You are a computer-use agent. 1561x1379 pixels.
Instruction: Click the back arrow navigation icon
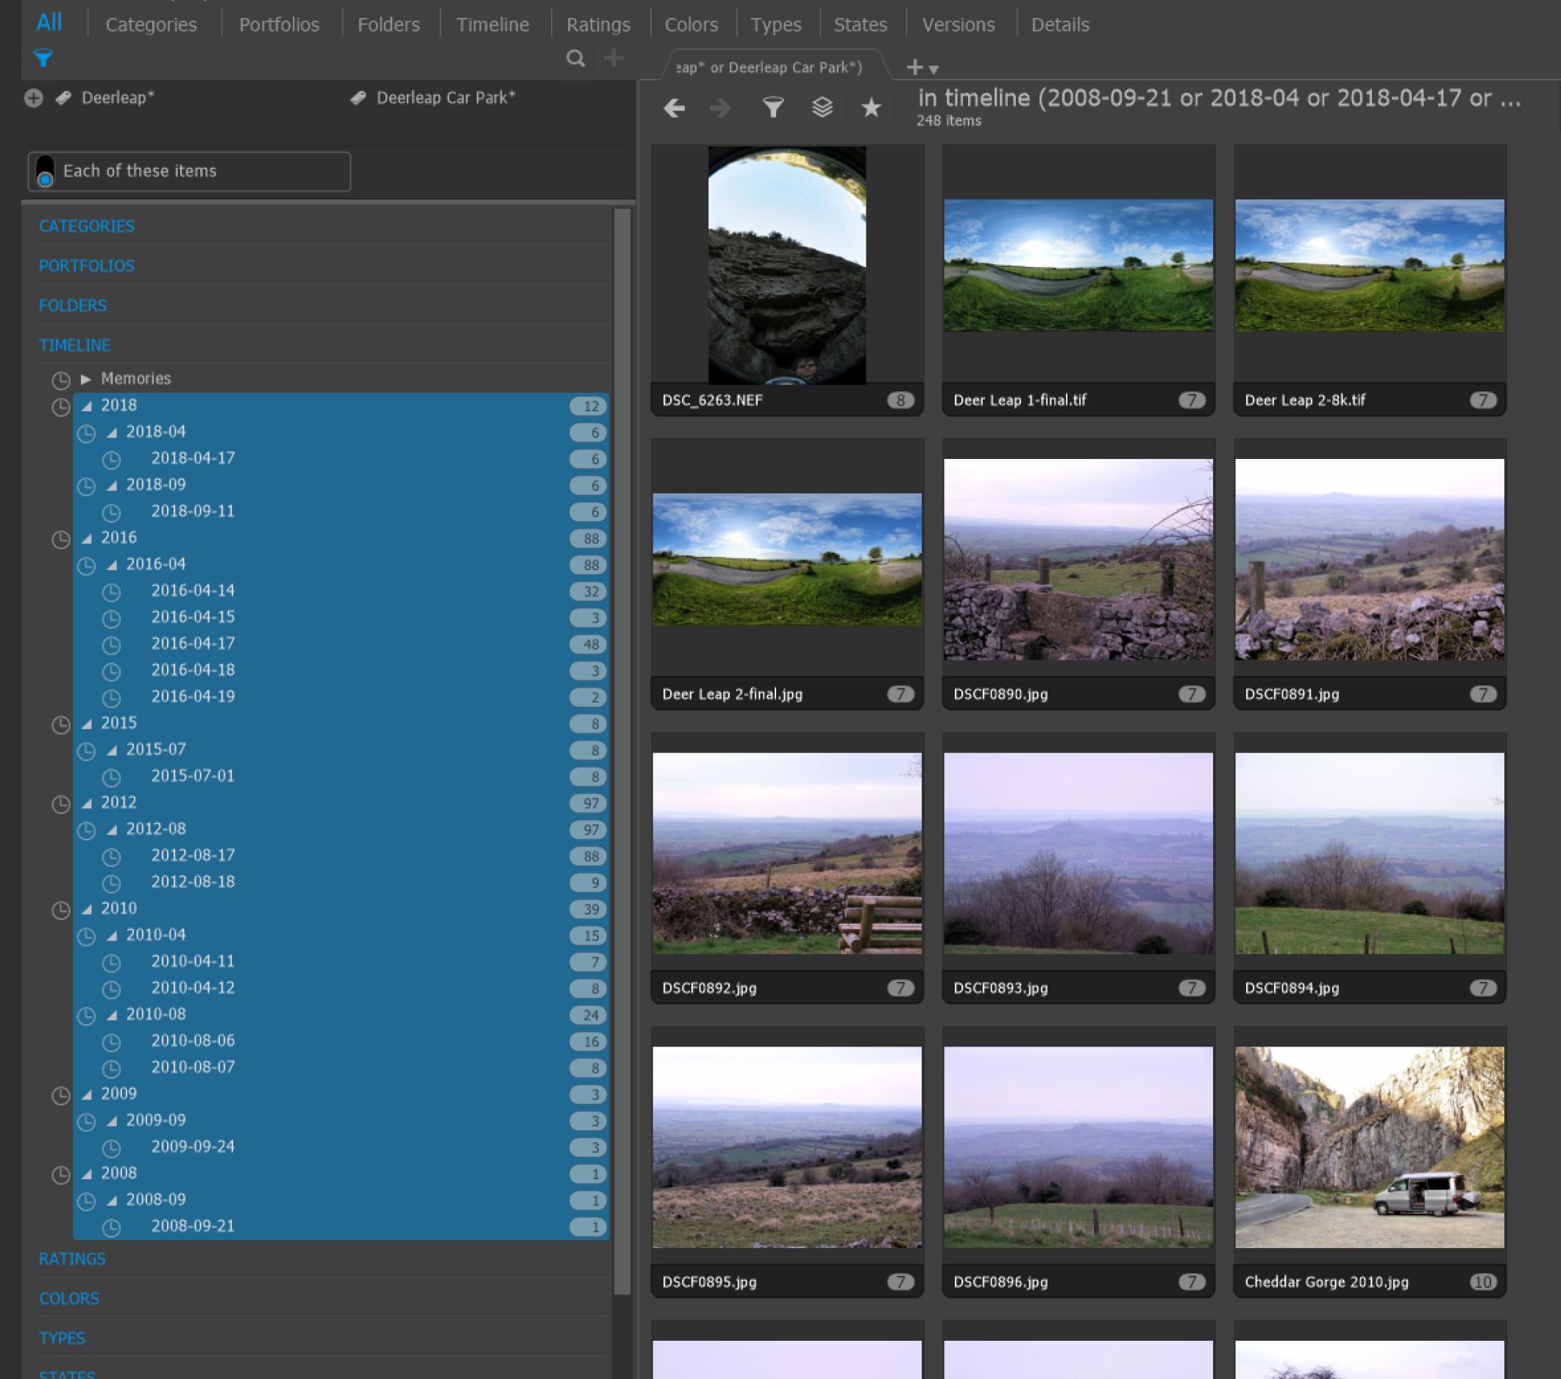(x=676, y=108)
